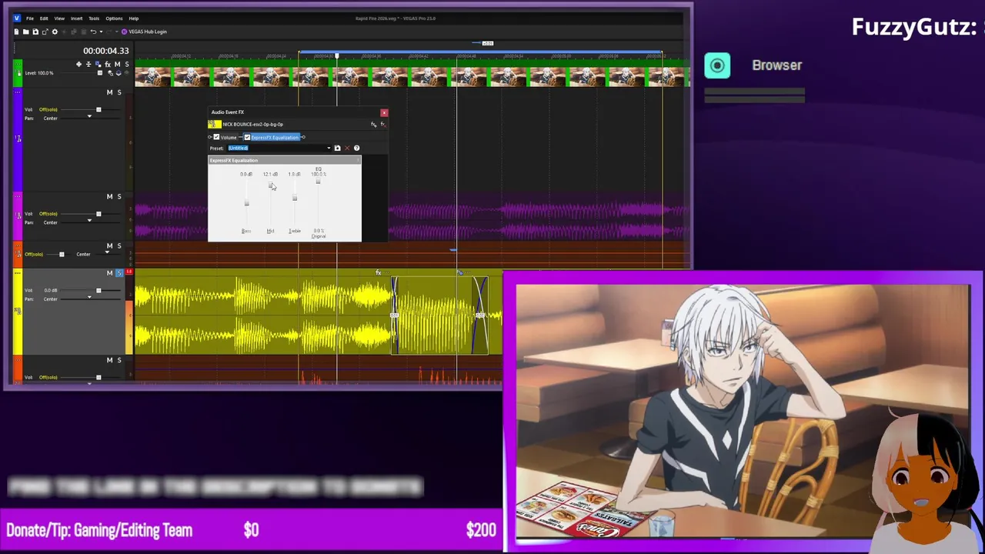Click the yellow event thumbnail in FX window
The image size is (985, 554).
(215, 124)
